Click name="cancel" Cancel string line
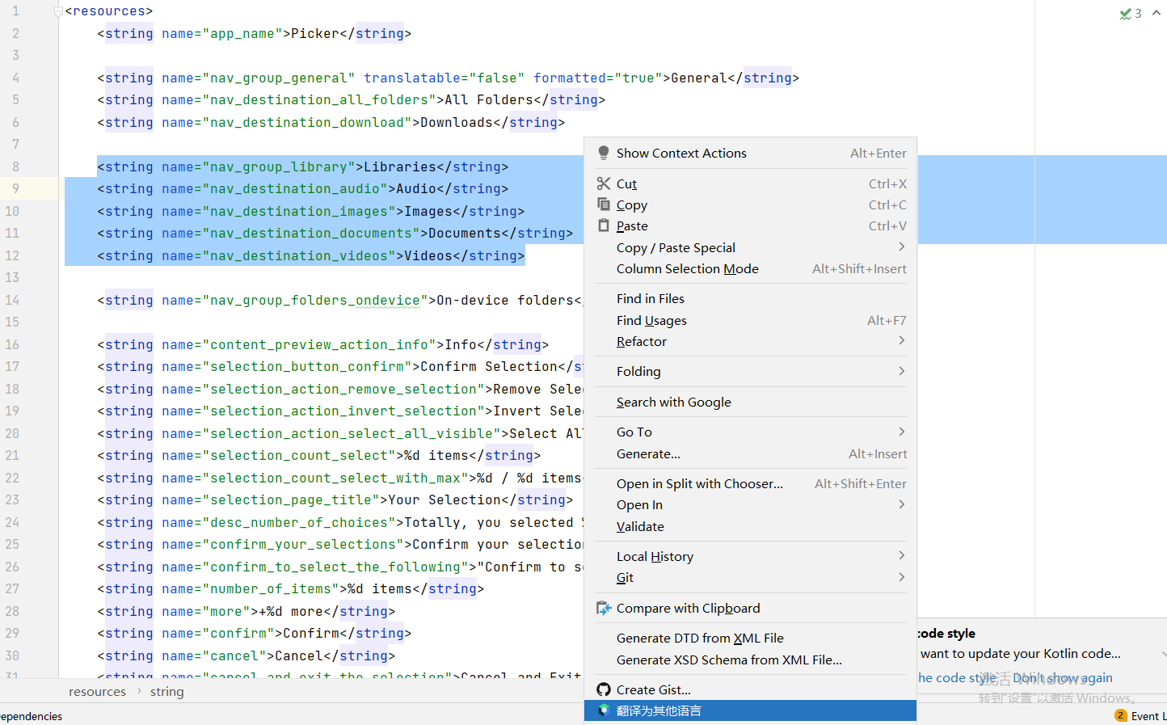This screenshot has height=725, width=1167. tap(246, 655)
